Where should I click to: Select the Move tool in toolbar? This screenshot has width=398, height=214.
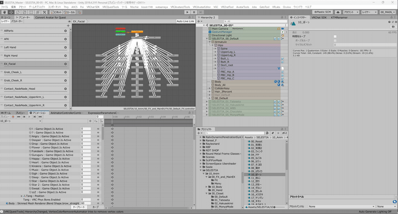coord(11,12)
